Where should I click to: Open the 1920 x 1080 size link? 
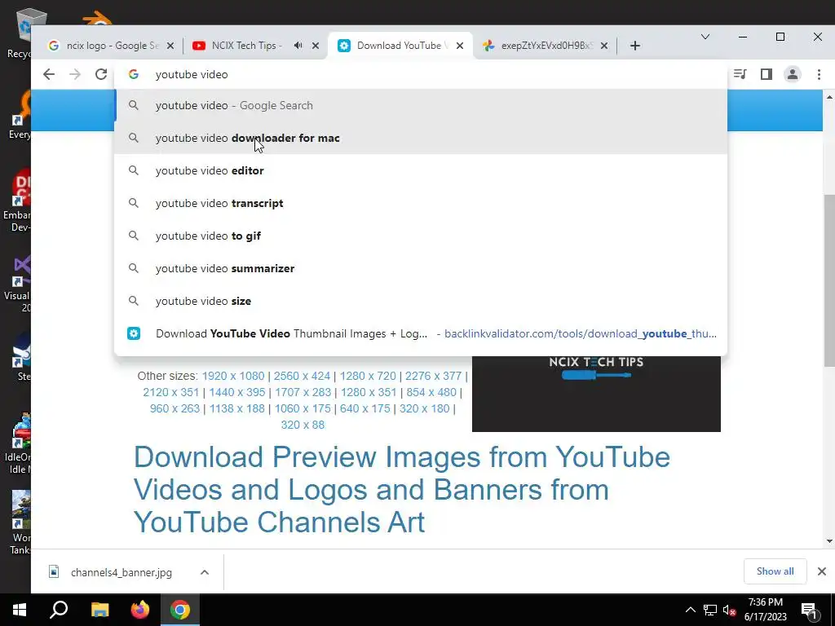click(233, 376)
